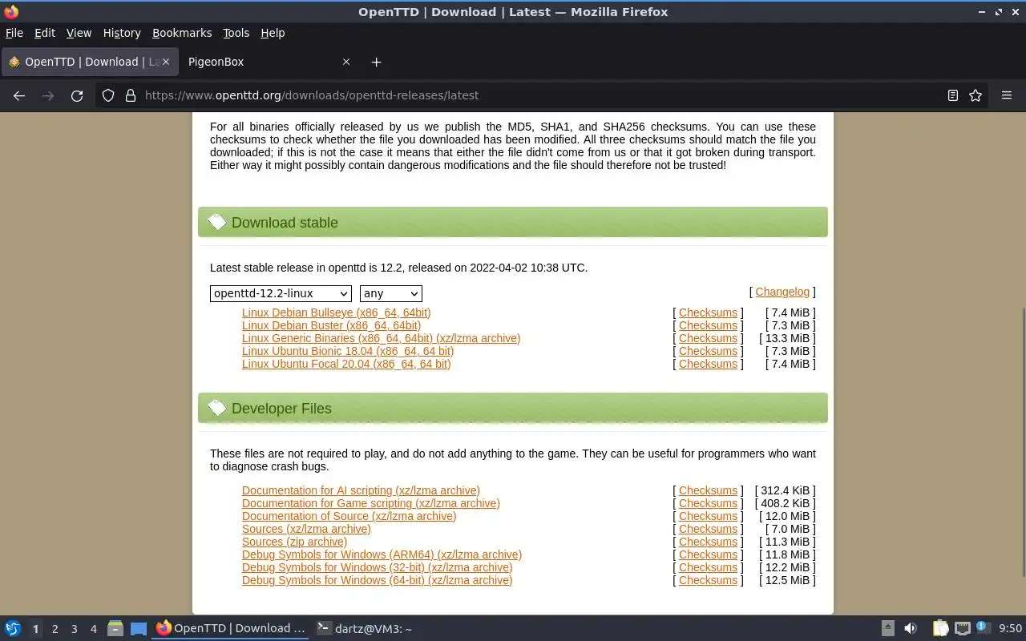Open the clipboard manager tray icon
The height and width of the screenshot is (641, 1026).
click(940, 629)
